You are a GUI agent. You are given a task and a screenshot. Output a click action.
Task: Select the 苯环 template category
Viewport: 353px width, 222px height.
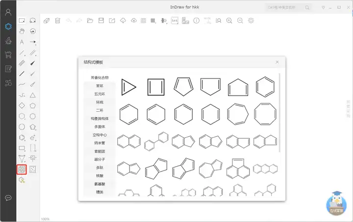100,86
